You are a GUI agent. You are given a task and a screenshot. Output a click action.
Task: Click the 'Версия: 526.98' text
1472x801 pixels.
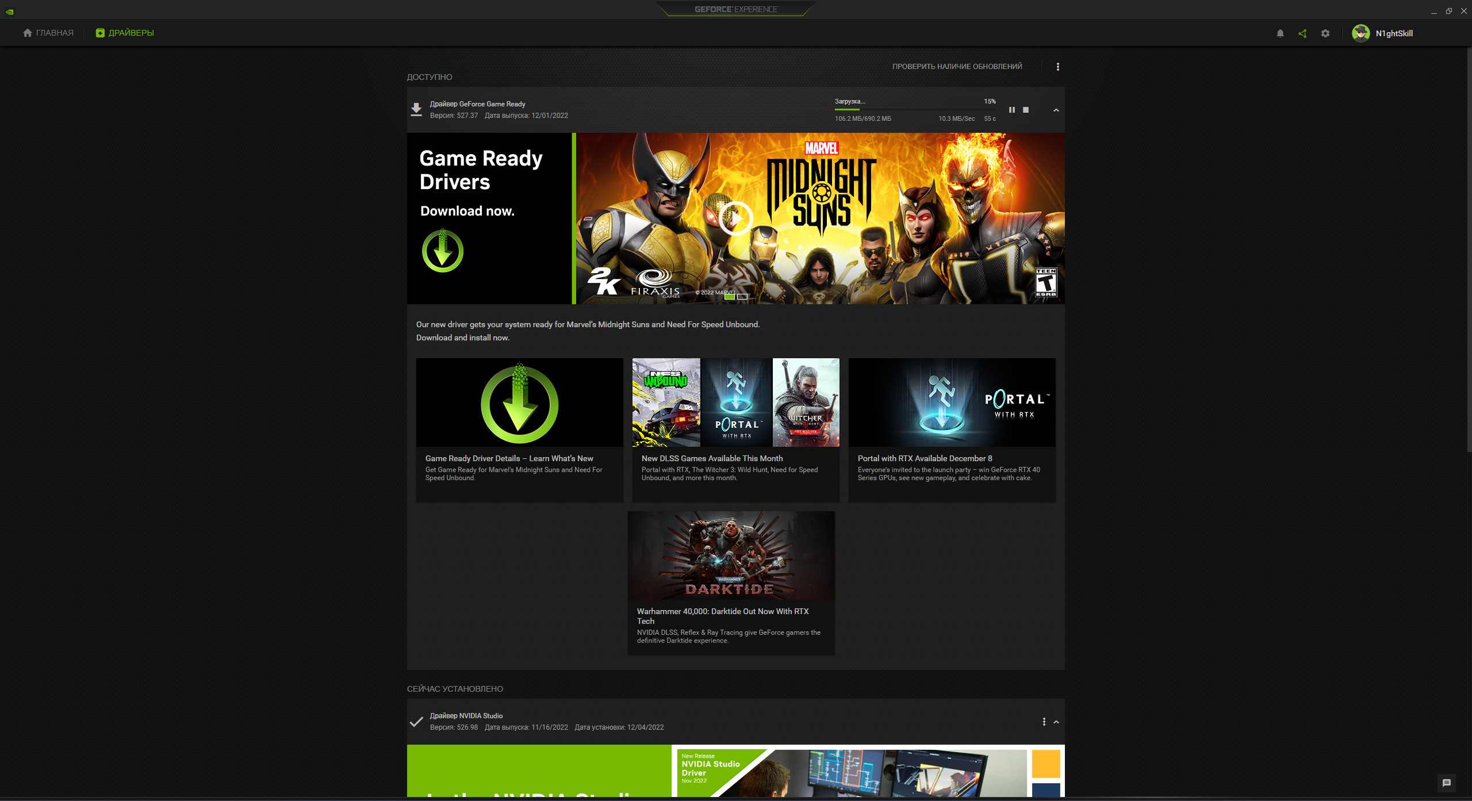[x=454, y=727]
